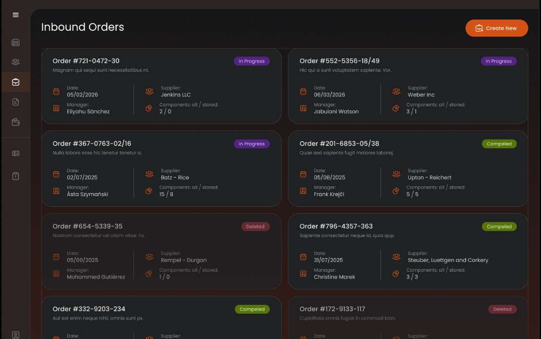Click components icon in Order #552-5356-18/49 card
This screenshot has height=339, width=541.
pyautogui.click(x=396, y=108)
